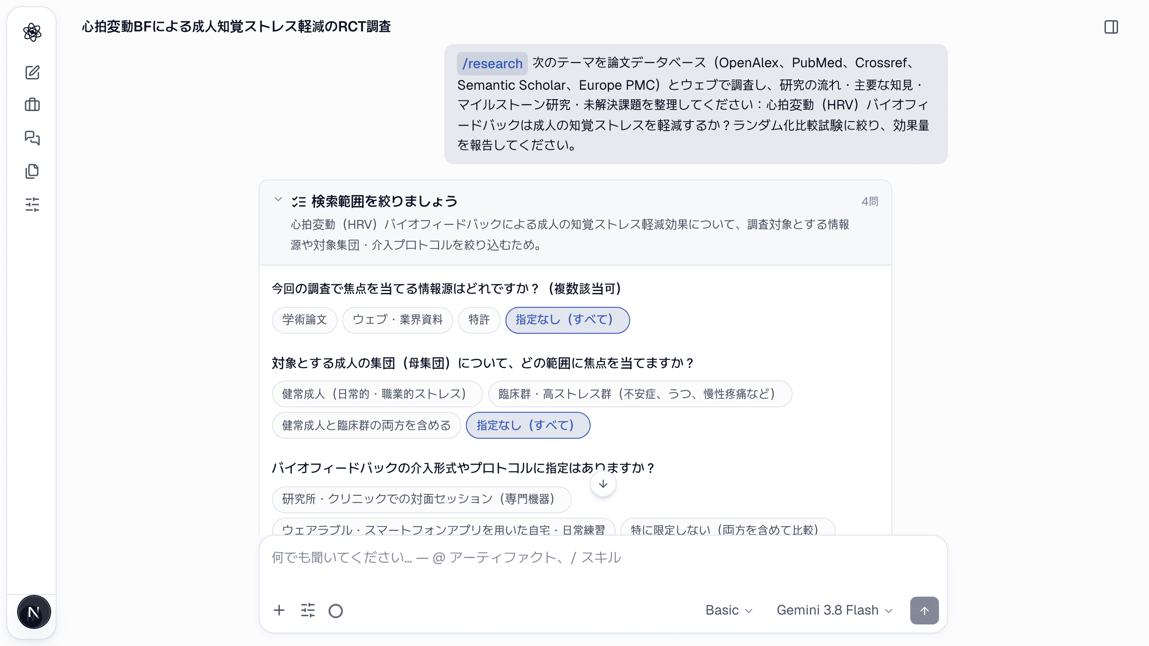Click the conversation title 心拍変動BFによる成人知覚ストレス軽減のRCT調査
The width and height of the screenshot is (1149, 646).
click(236, 27)
